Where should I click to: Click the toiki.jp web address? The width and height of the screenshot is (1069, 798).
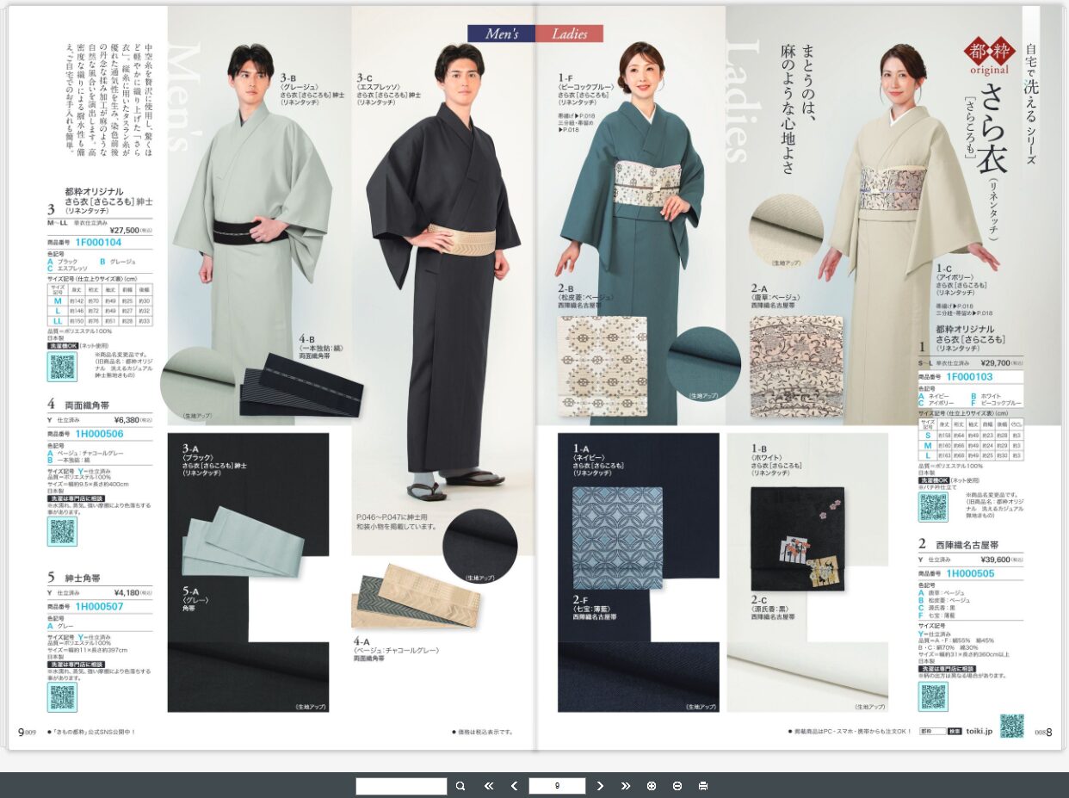[978, 731]
